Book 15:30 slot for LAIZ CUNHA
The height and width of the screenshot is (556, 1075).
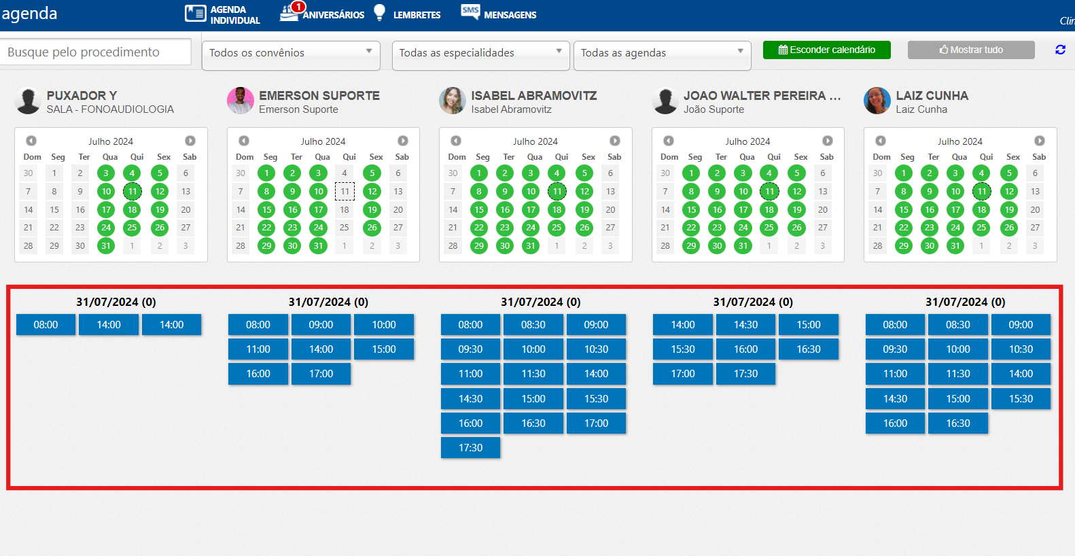(1021, 399)
